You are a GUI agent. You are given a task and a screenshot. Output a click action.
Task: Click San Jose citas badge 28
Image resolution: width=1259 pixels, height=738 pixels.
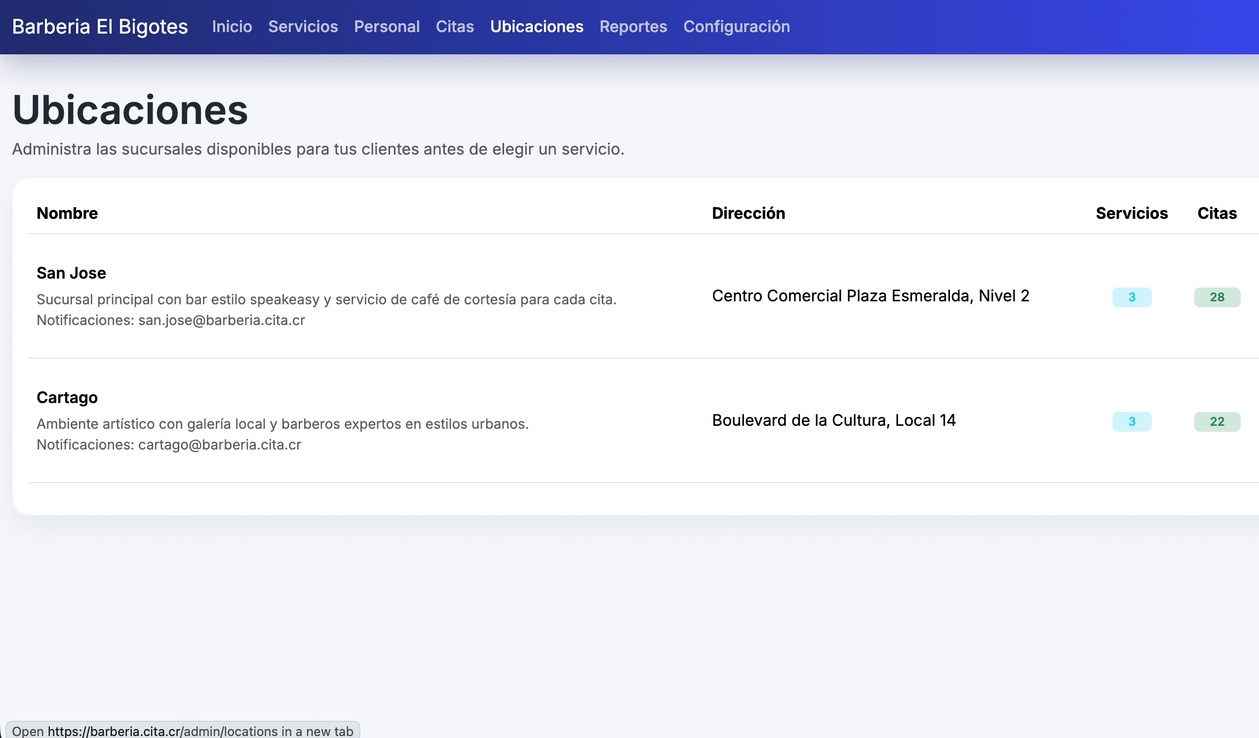pos(1217,297)
